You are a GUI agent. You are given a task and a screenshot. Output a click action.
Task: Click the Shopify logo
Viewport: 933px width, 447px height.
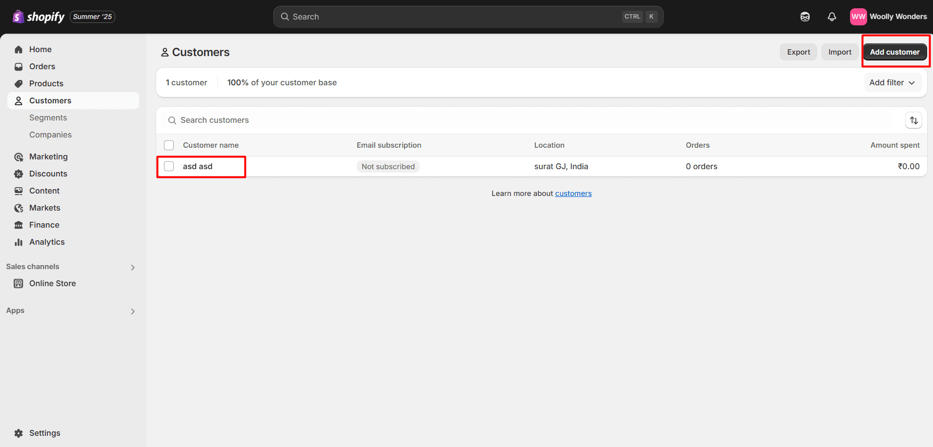[38, 17]
